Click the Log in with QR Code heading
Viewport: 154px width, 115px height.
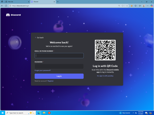(x=105, y=66)
